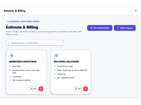141x105 pixels.
Task: Click the search magnifier icon
Action: click(x=9, y=43)
